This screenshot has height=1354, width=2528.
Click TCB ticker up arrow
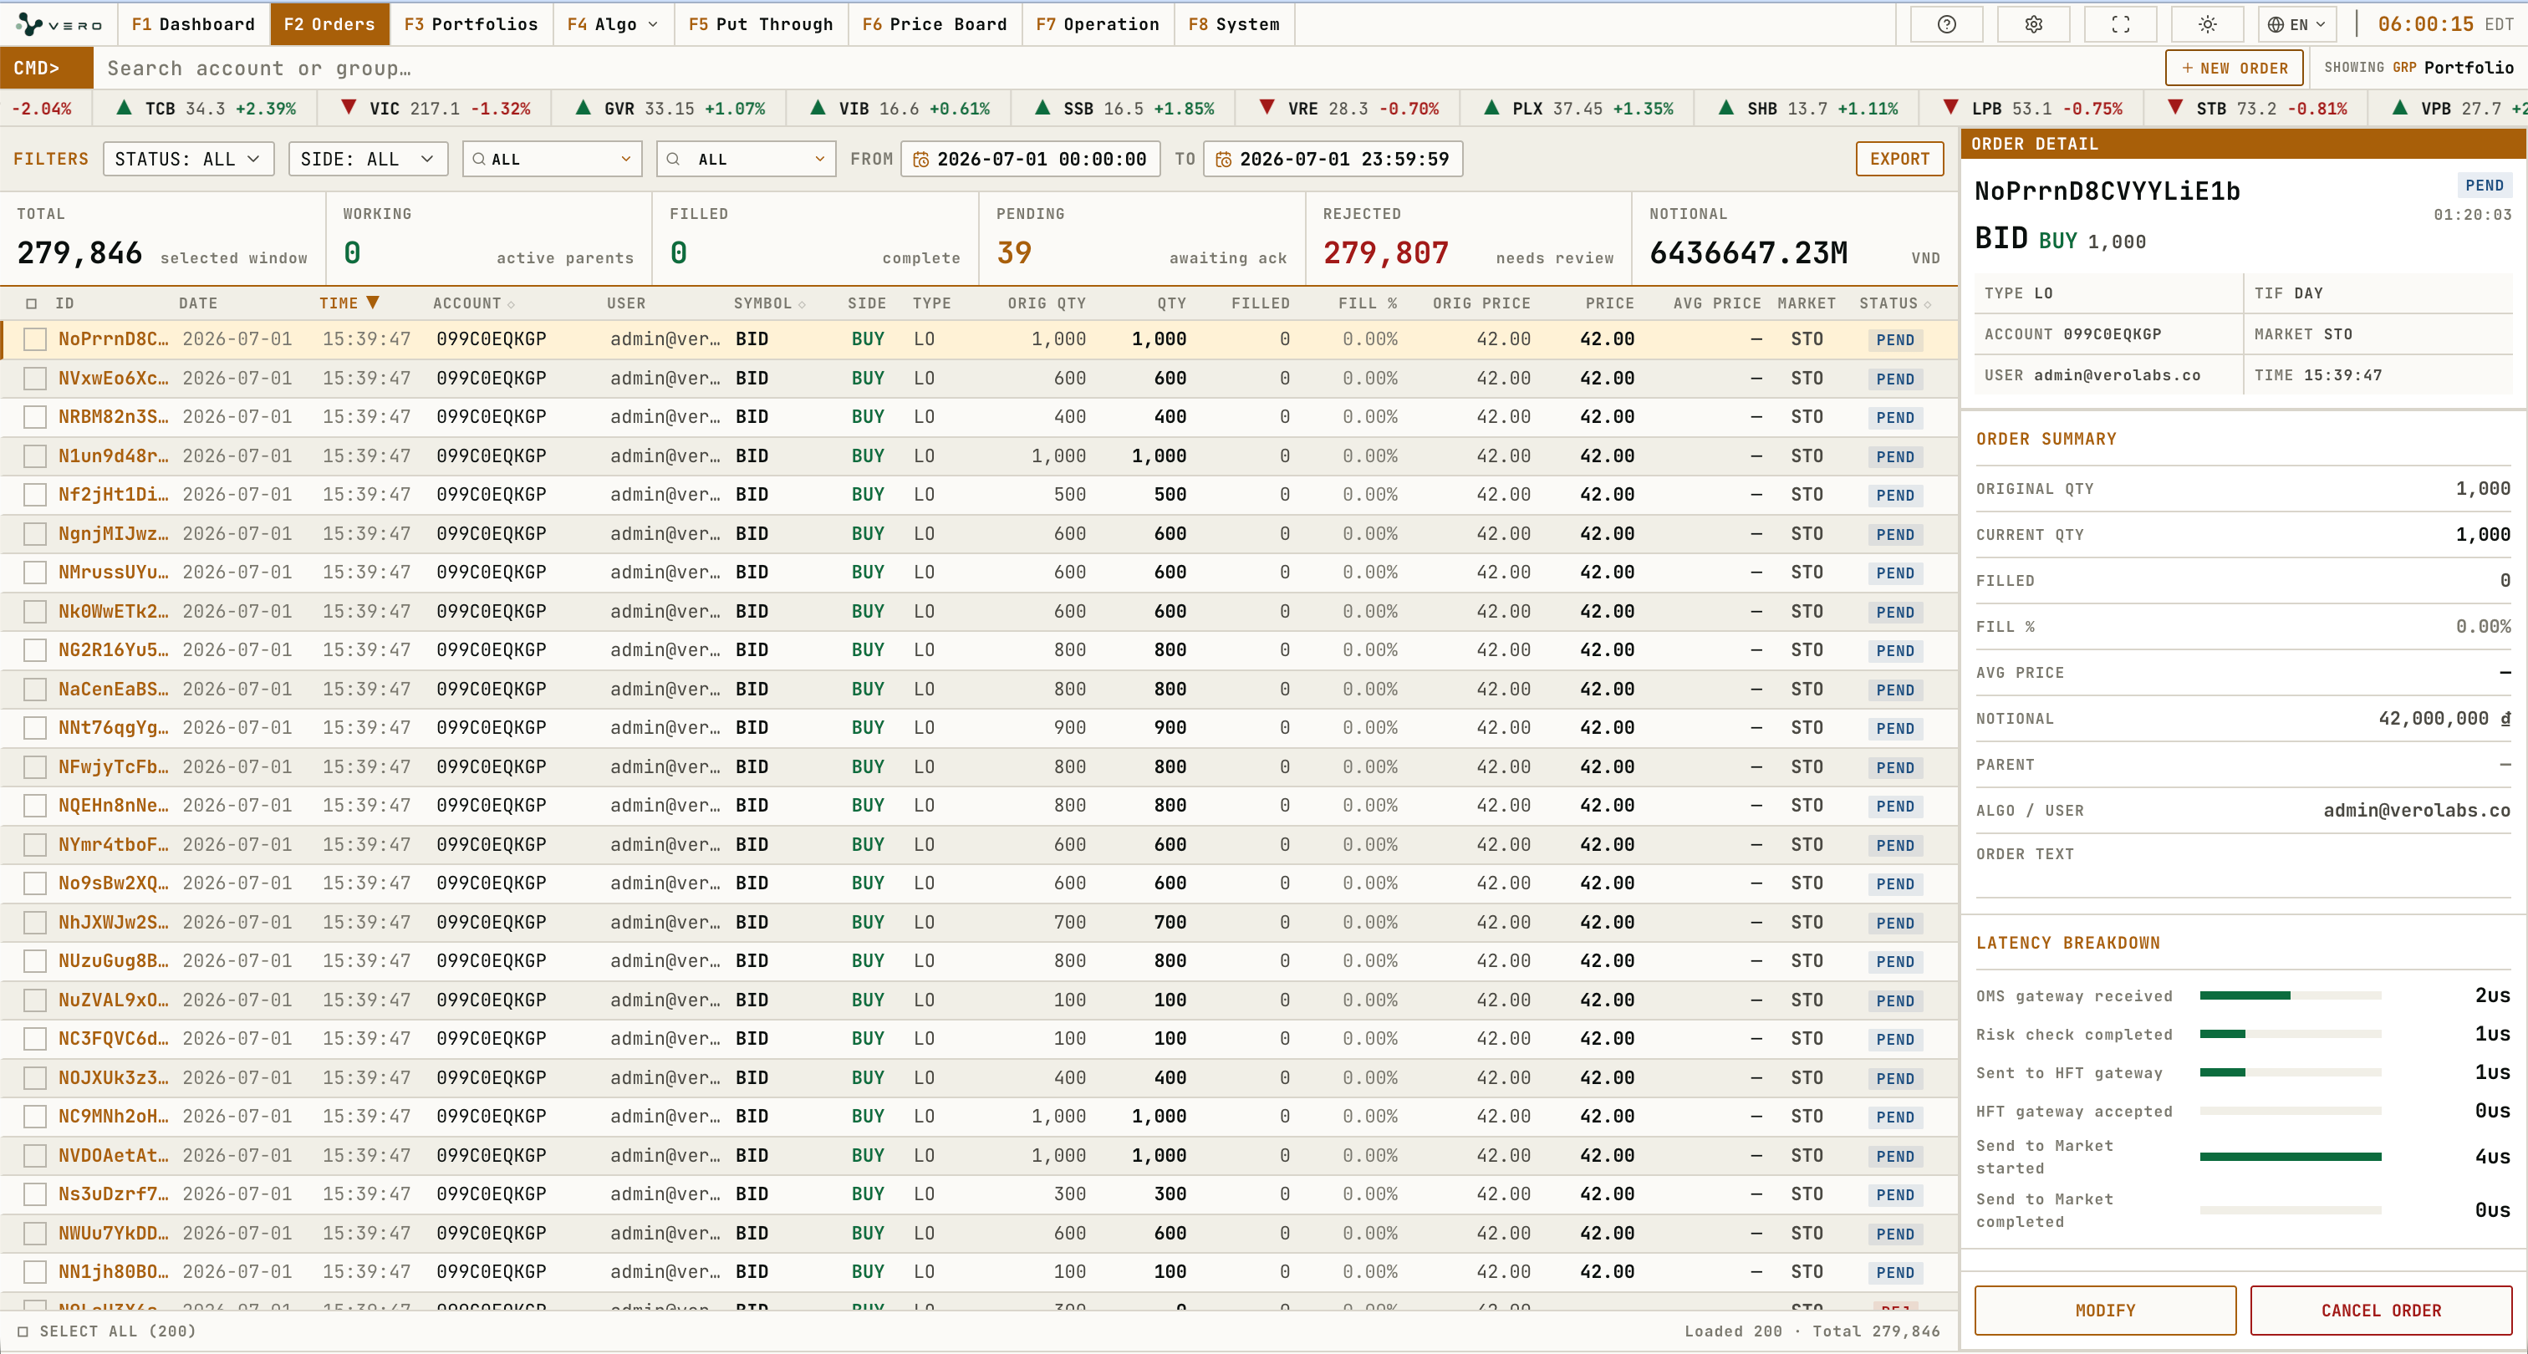124,108
